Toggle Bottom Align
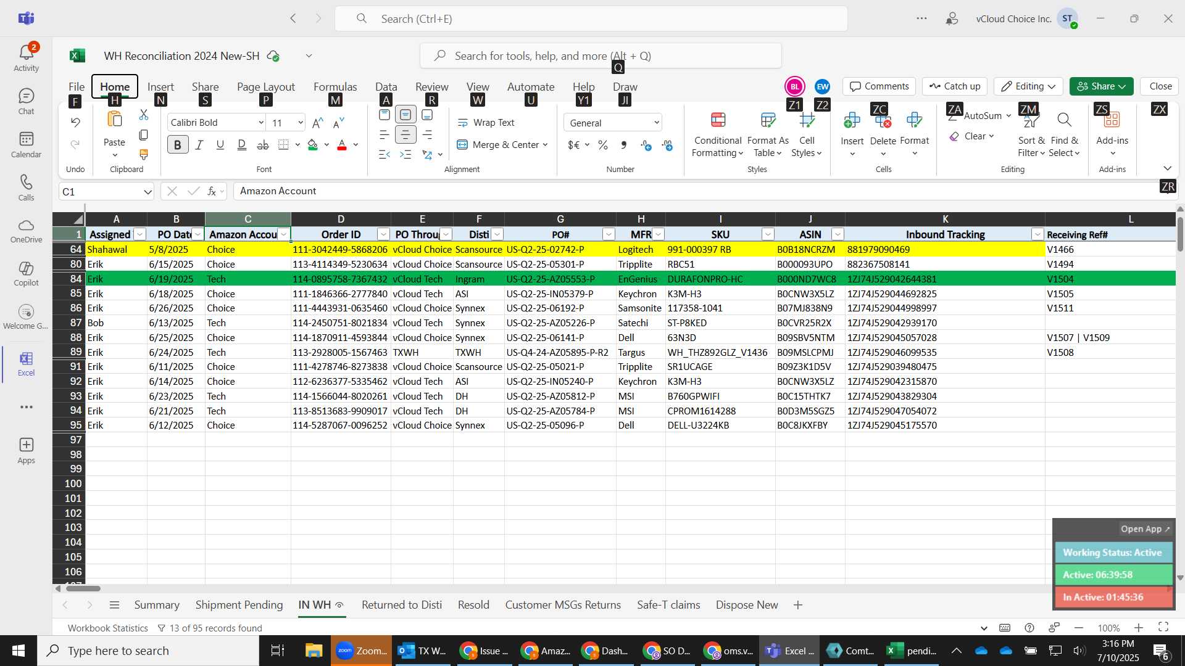1185x666 pixels. [x=427, y=115]
